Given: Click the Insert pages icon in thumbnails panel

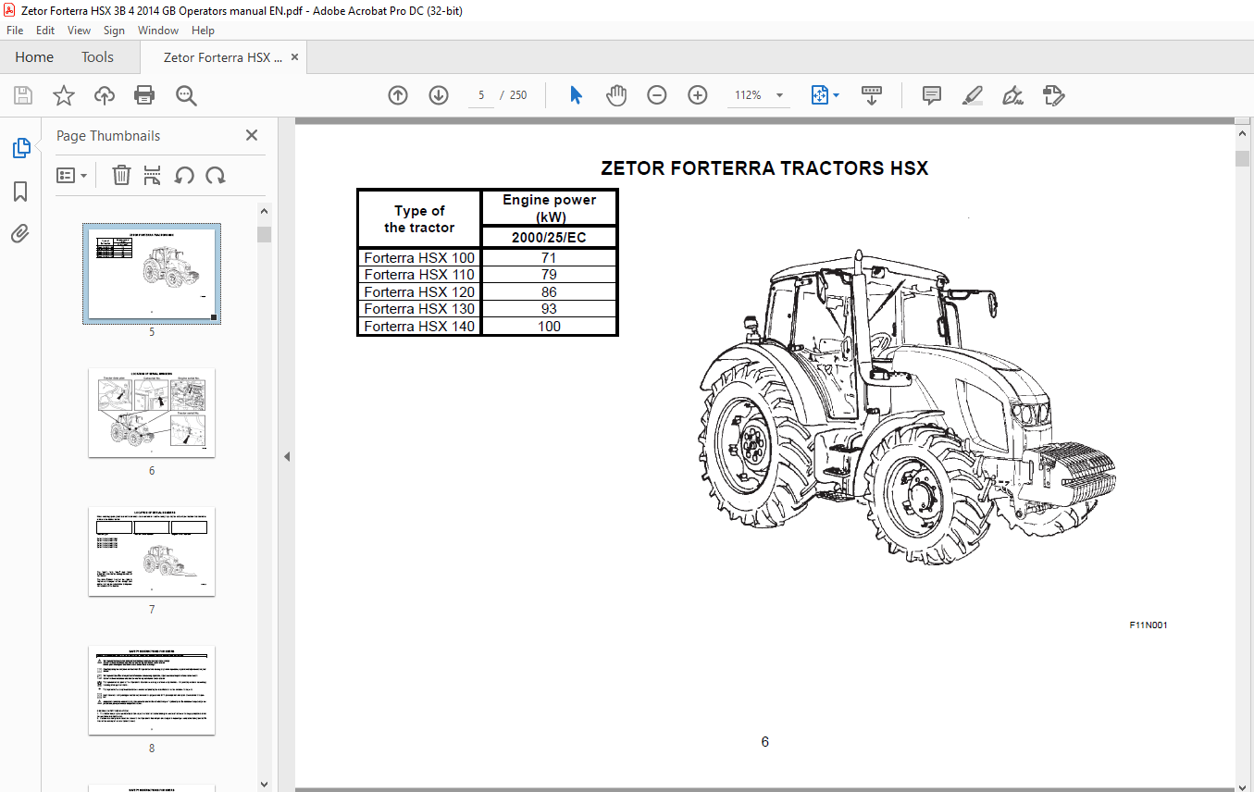Looking at the screenshot, I should (153, 175).
